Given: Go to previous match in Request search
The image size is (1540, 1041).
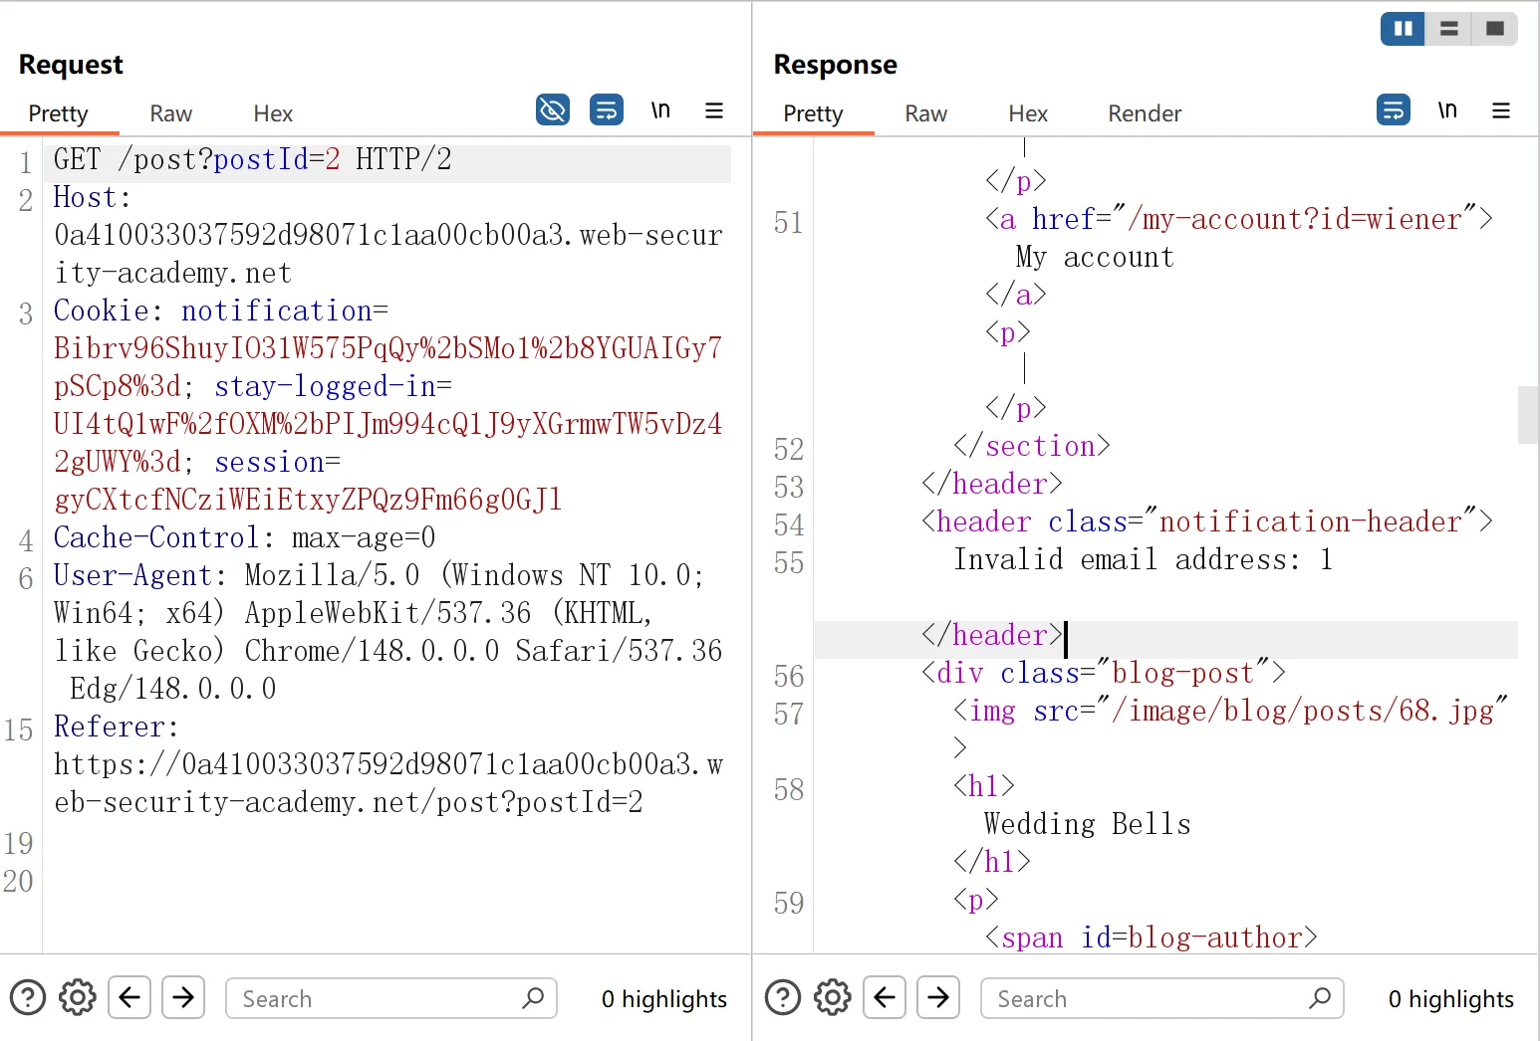Looking at the screenshot, I should point(129,997).
